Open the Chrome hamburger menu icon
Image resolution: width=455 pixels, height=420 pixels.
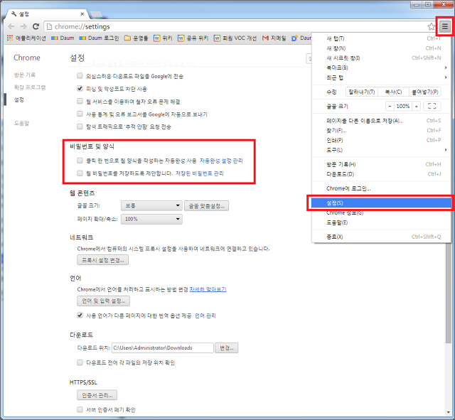[x=444, y=27]
